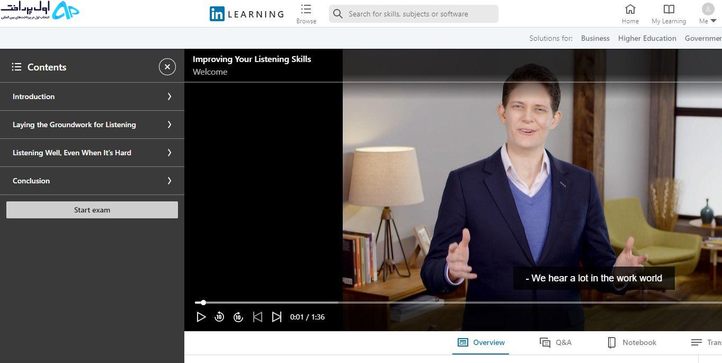Screen dimensions: 722x363
Task: Click the Aval Pardakht logo top-left
Action: [x=40, y=11]
